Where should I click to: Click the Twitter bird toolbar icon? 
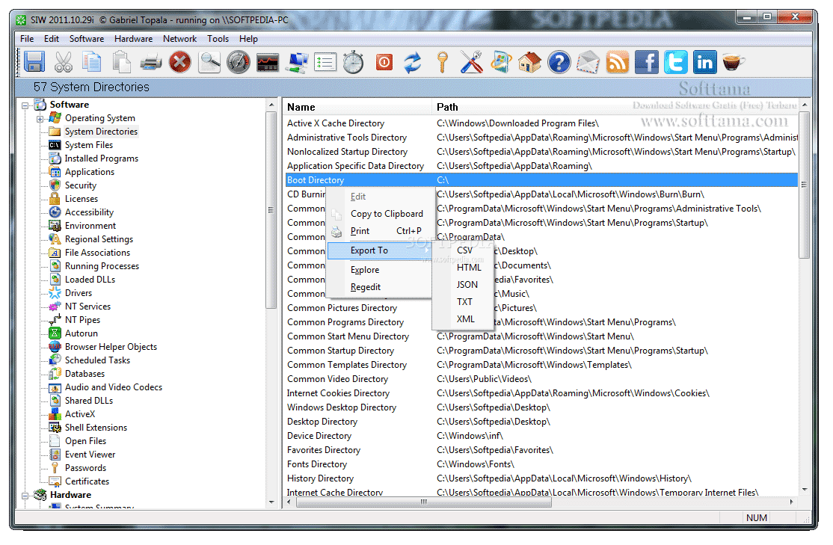(675, 62)
